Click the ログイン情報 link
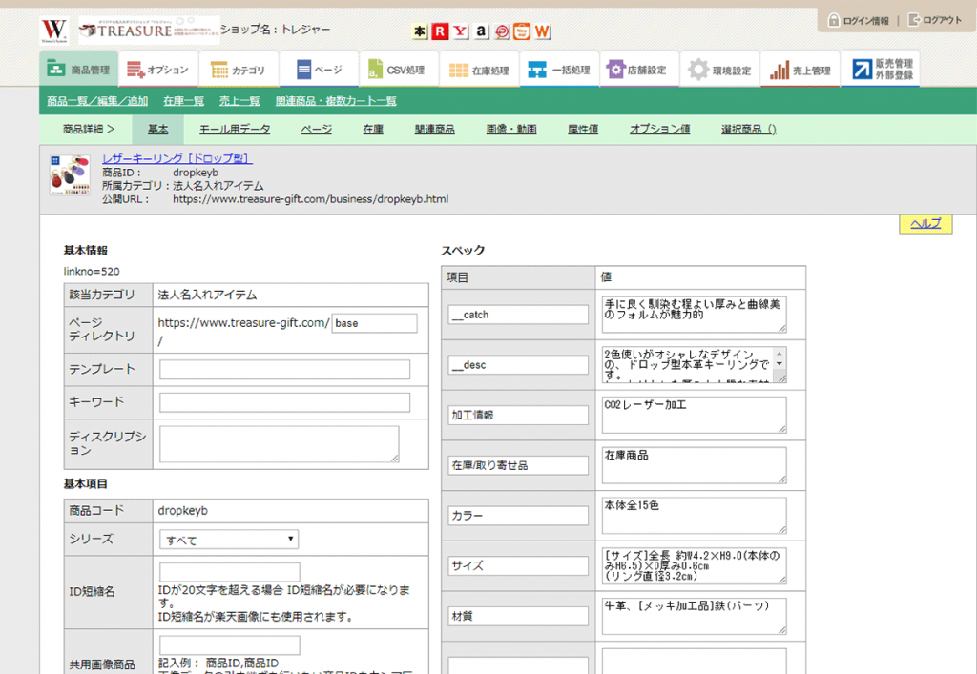 858,20
